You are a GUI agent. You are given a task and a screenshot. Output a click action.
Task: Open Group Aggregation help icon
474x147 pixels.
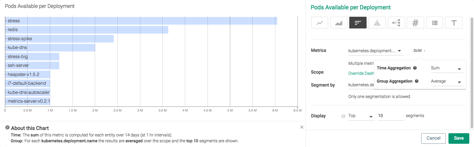(x=416, y=81)
